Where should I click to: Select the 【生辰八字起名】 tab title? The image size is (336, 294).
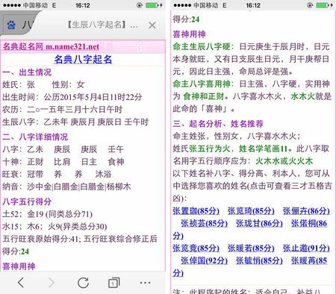pos(102,25)
